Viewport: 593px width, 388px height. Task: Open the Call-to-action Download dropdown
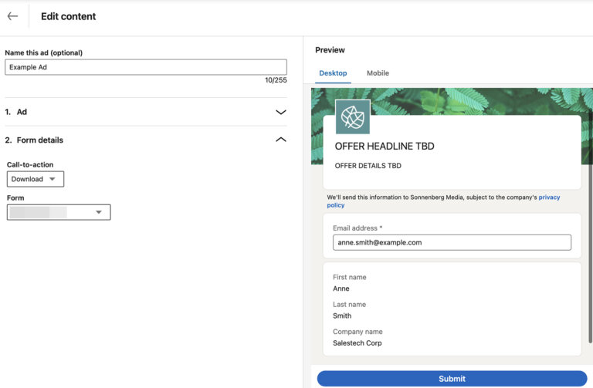(36, 179)
